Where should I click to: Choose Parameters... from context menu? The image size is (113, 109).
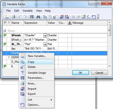(x=36, y=78)
